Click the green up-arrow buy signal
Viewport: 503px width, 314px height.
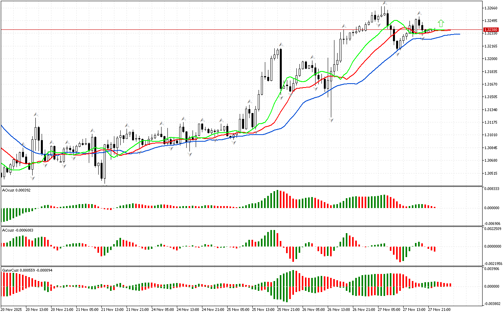point(441,23)
